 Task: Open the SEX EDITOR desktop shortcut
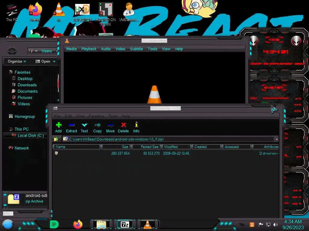click(82, 13)
